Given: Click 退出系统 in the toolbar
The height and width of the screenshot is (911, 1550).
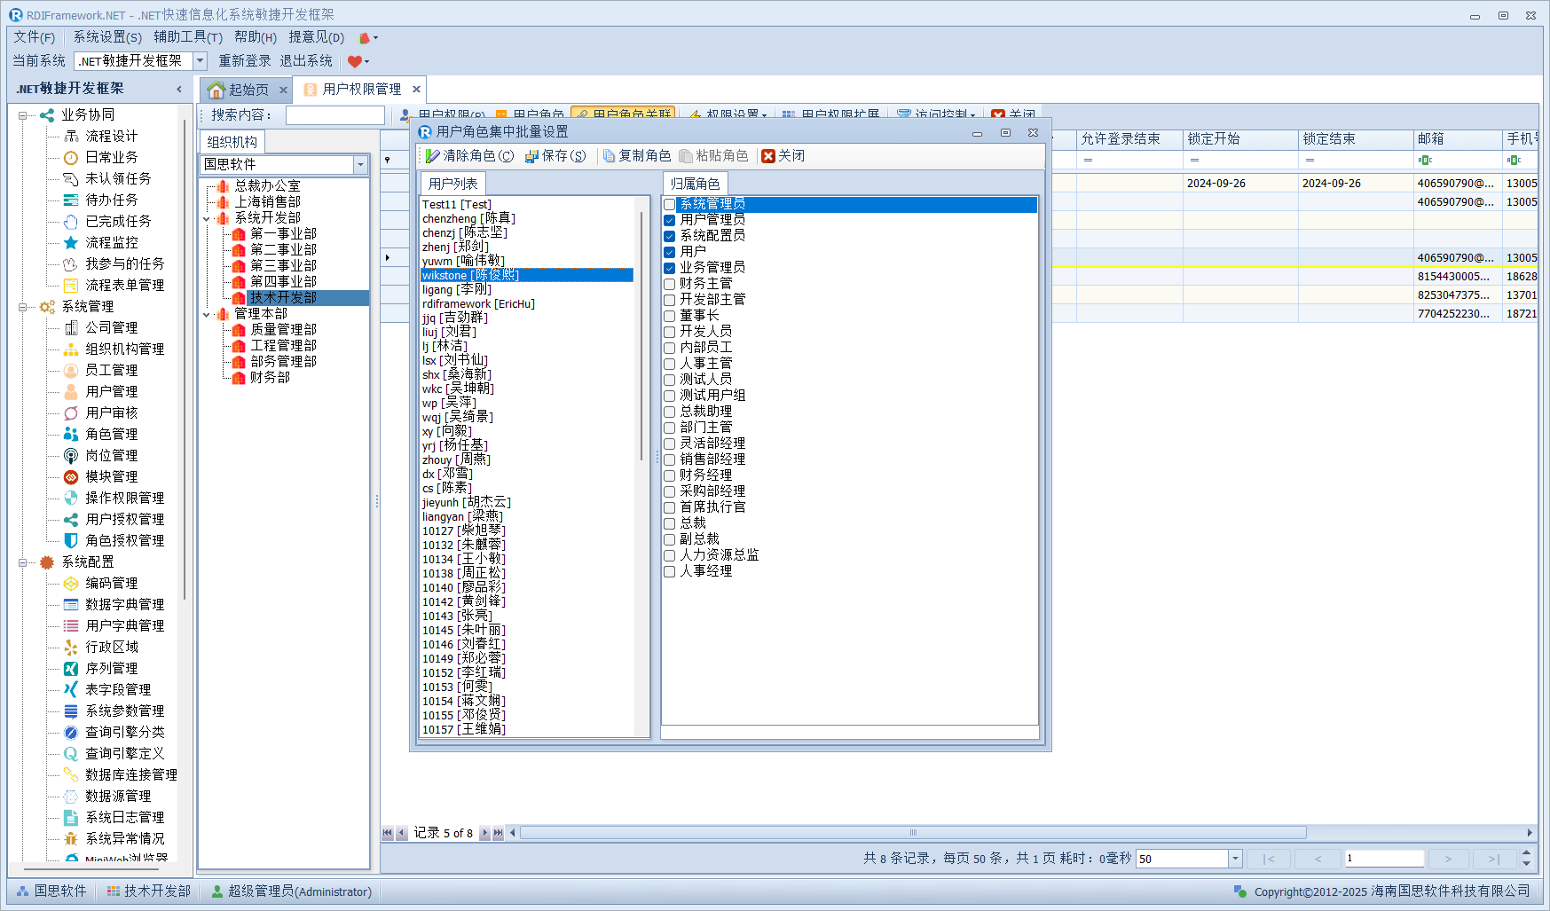Looking at the screenshot, I should pyautogui.click(x=306, y=61).
